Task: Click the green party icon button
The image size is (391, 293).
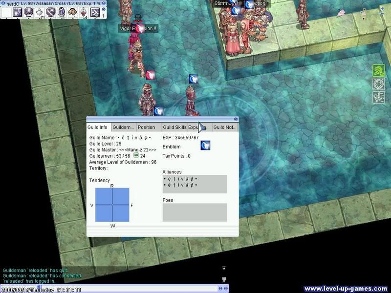Action: [x=378, y=71]
